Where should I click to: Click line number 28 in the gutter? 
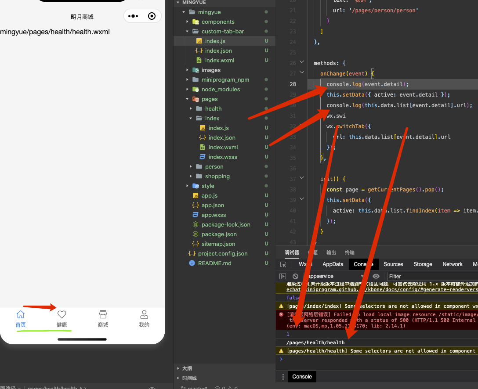pyautogui.click(x=293, y=84)
